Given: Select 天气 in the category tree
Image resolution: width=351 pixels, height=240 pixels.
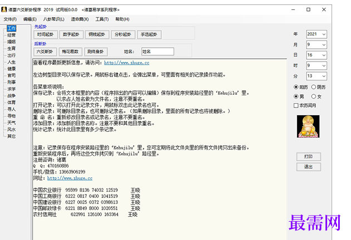Looking at the screenshot, I should (12, 122).
